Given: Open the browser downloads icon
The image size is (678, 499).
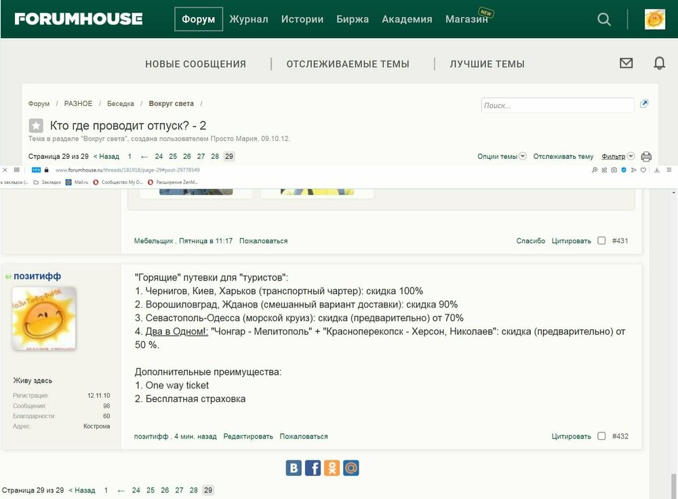Looking at the screenshot, I should pyautogui.click(x=657, y=170).
